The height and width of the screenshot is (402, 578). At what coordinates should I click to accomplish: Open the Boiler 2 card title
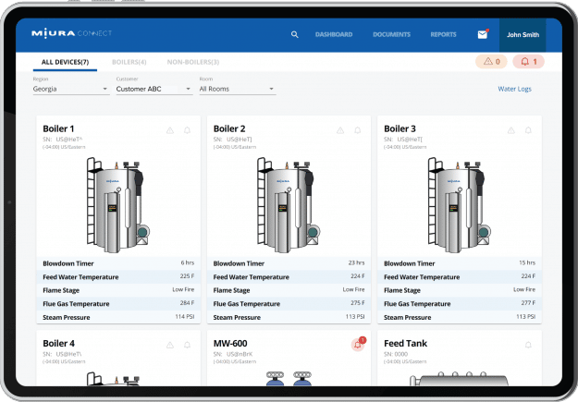(229, 128)
